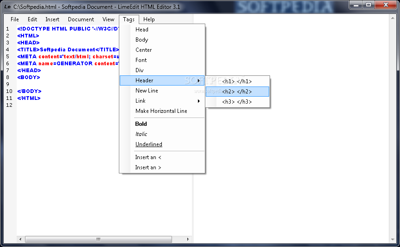Click the preview pane scroll down arrow
The width and height of the screenshot is (400, 247).
[393, 239]
